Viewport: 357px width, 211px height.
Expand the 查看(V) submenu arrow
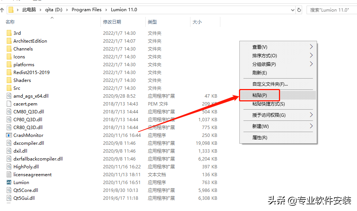coord(311,47)
